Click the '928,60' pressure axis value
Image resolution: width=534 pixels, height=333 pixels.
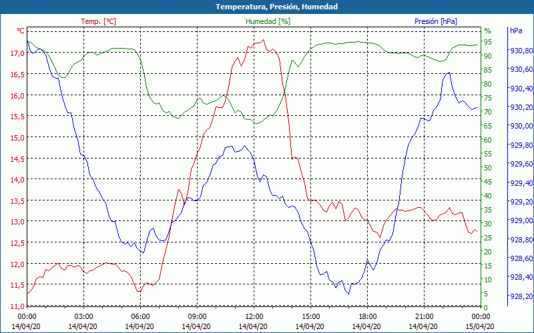tap(521, 258)
